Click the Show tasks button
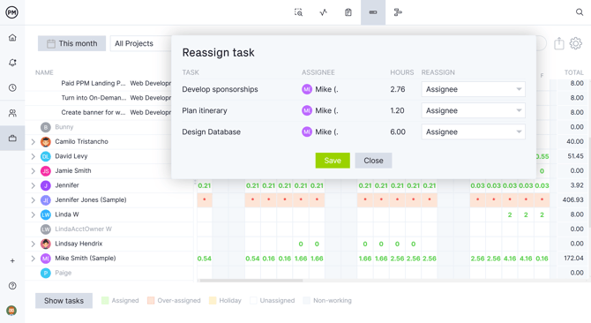This screenshot has height=323, width=591. pos(64,301)
